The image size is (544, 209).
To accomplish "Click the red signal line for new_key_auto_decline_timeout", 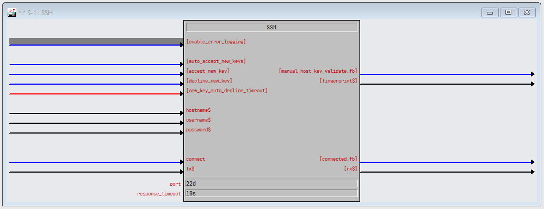I will tap(96, 94).
